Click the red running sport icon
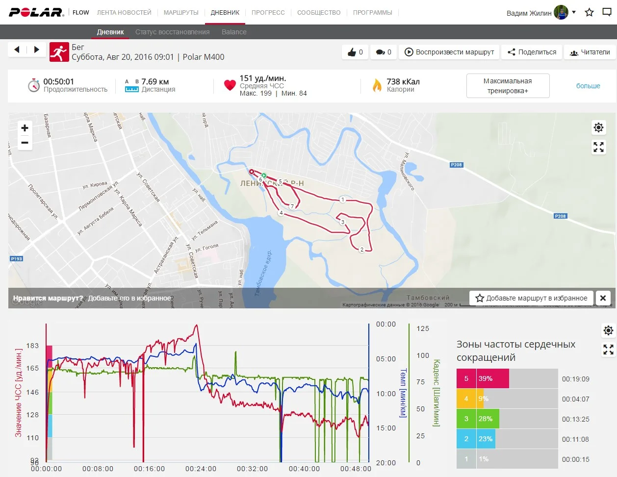Image resolution: width=617 pixels, height=477 pixels. click(x=59, y=52)
